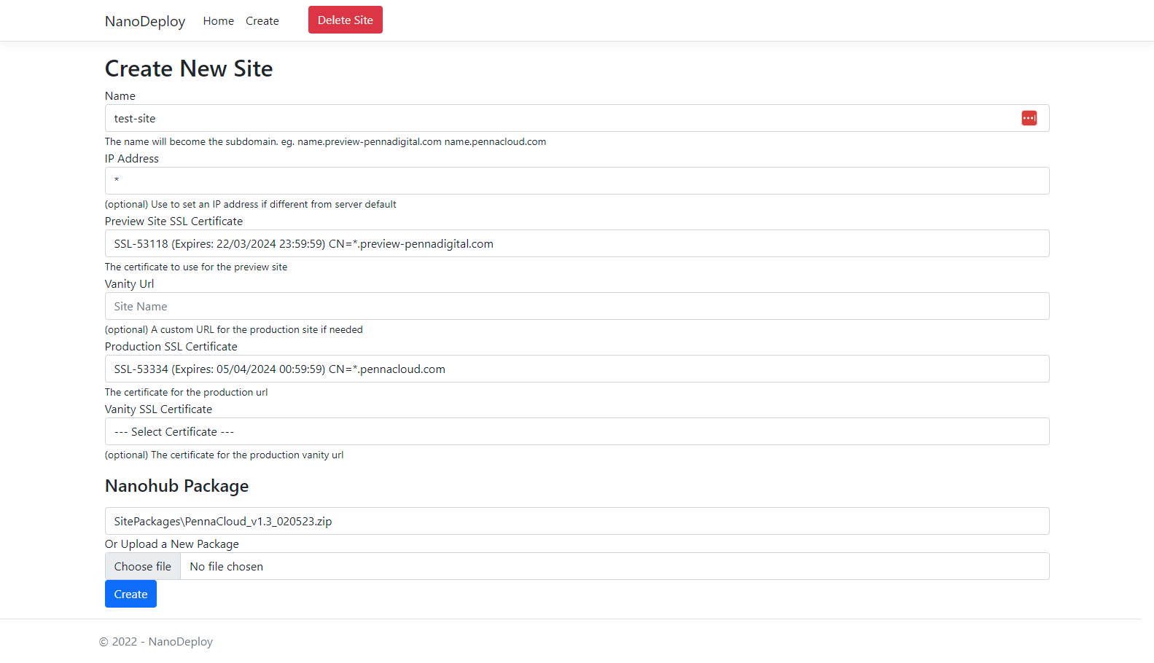Screen dimensions: 1154x663
Task: Click the 'Name' field label
Action: [120, 96]
